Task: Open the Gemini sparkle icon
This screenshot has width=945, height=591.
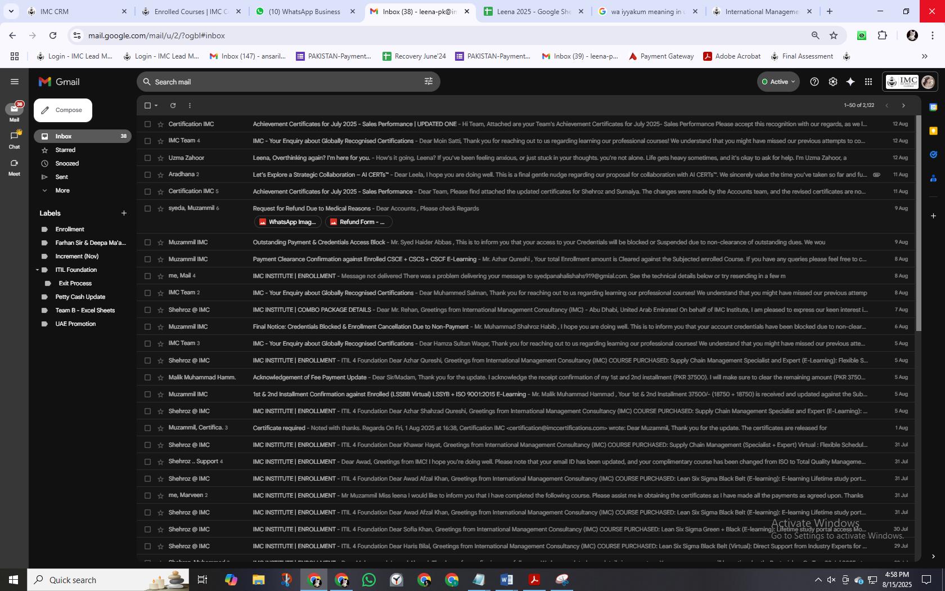Action: pos(850,82)
